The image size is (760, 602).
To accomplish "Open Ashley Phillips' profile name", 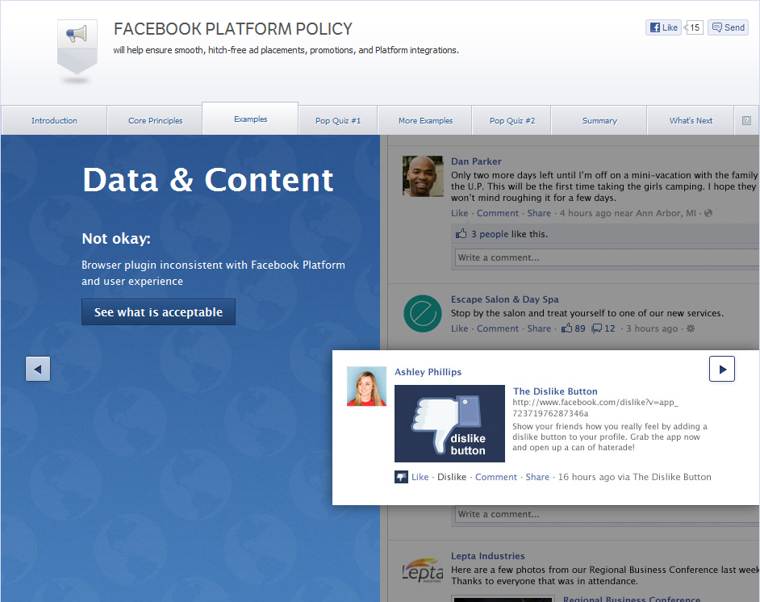I will (428, 372).
